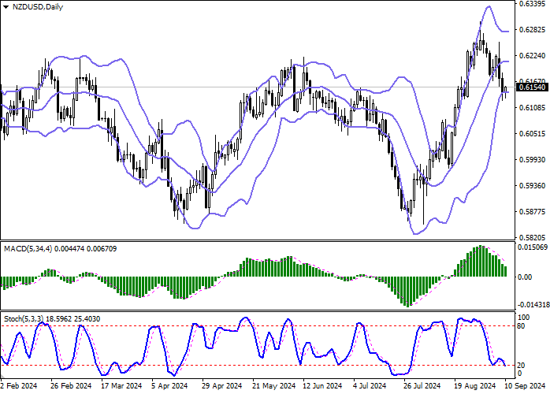Select MACD zero level 0.00

click(x=525, y=277)
